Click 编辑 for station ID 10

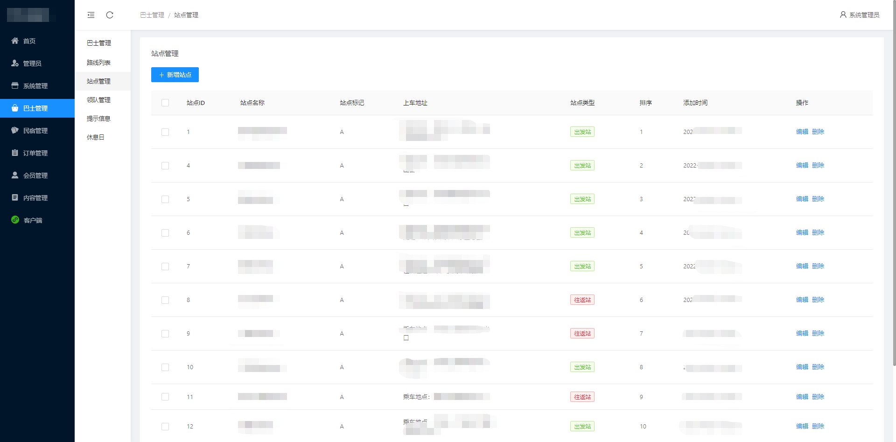802,367
